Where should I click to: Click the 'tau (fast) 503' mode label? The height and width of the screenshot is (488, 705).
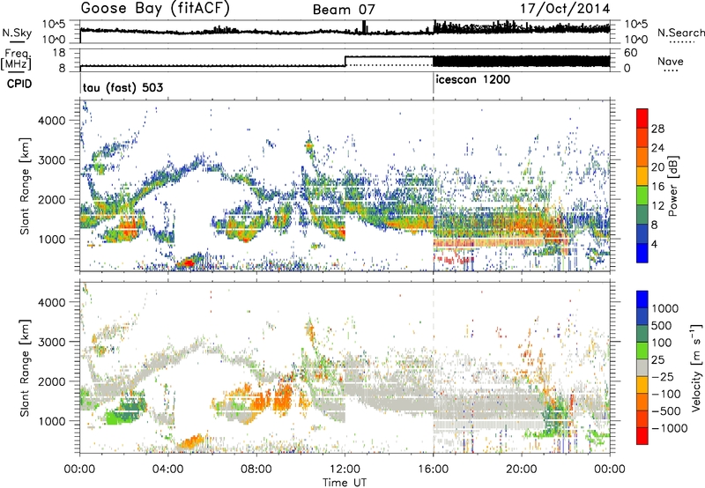coord(122,87)
